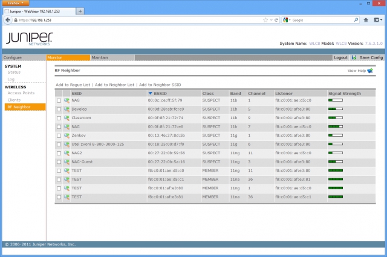387x257 pixels.
Task: Switch to the Maintain tab
Action: 112,57
